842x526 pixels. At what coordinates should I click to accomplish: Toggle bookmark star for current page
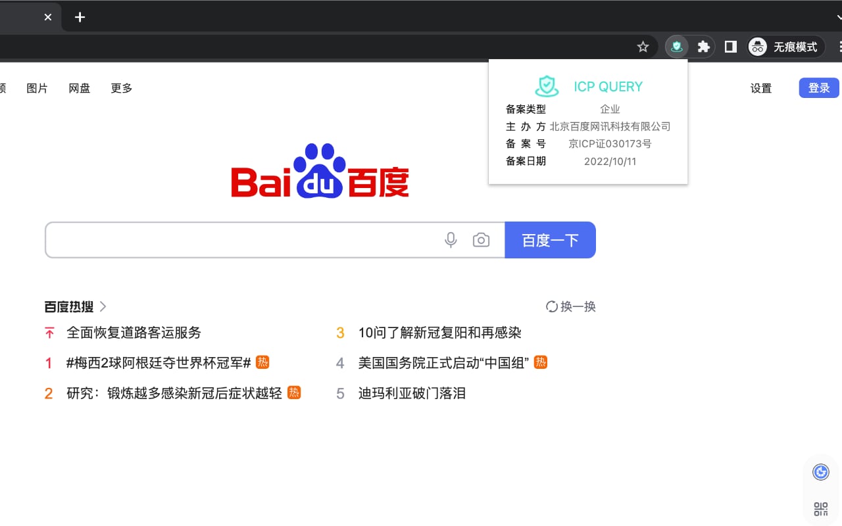(x=643, y=46)
